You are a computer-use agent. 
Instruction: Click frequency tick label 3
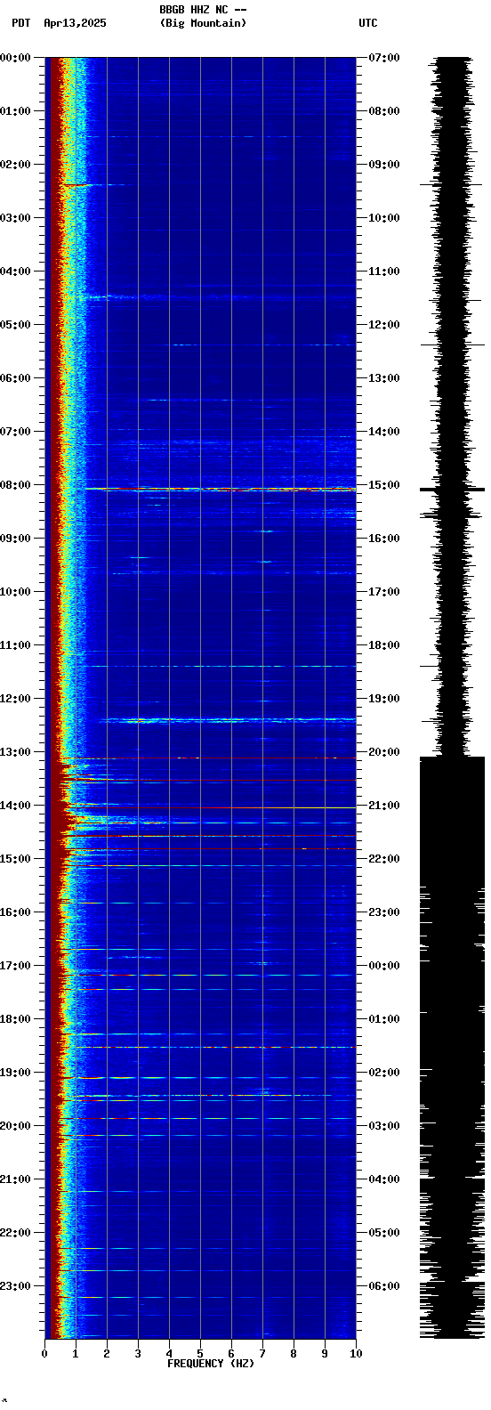point(138,1354)
